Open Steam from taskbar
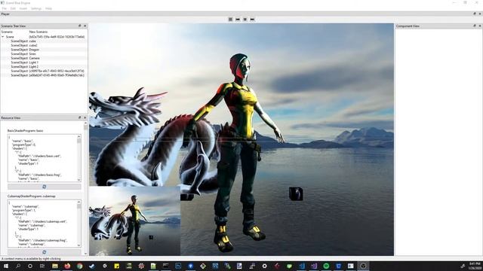 pos(92,266)
